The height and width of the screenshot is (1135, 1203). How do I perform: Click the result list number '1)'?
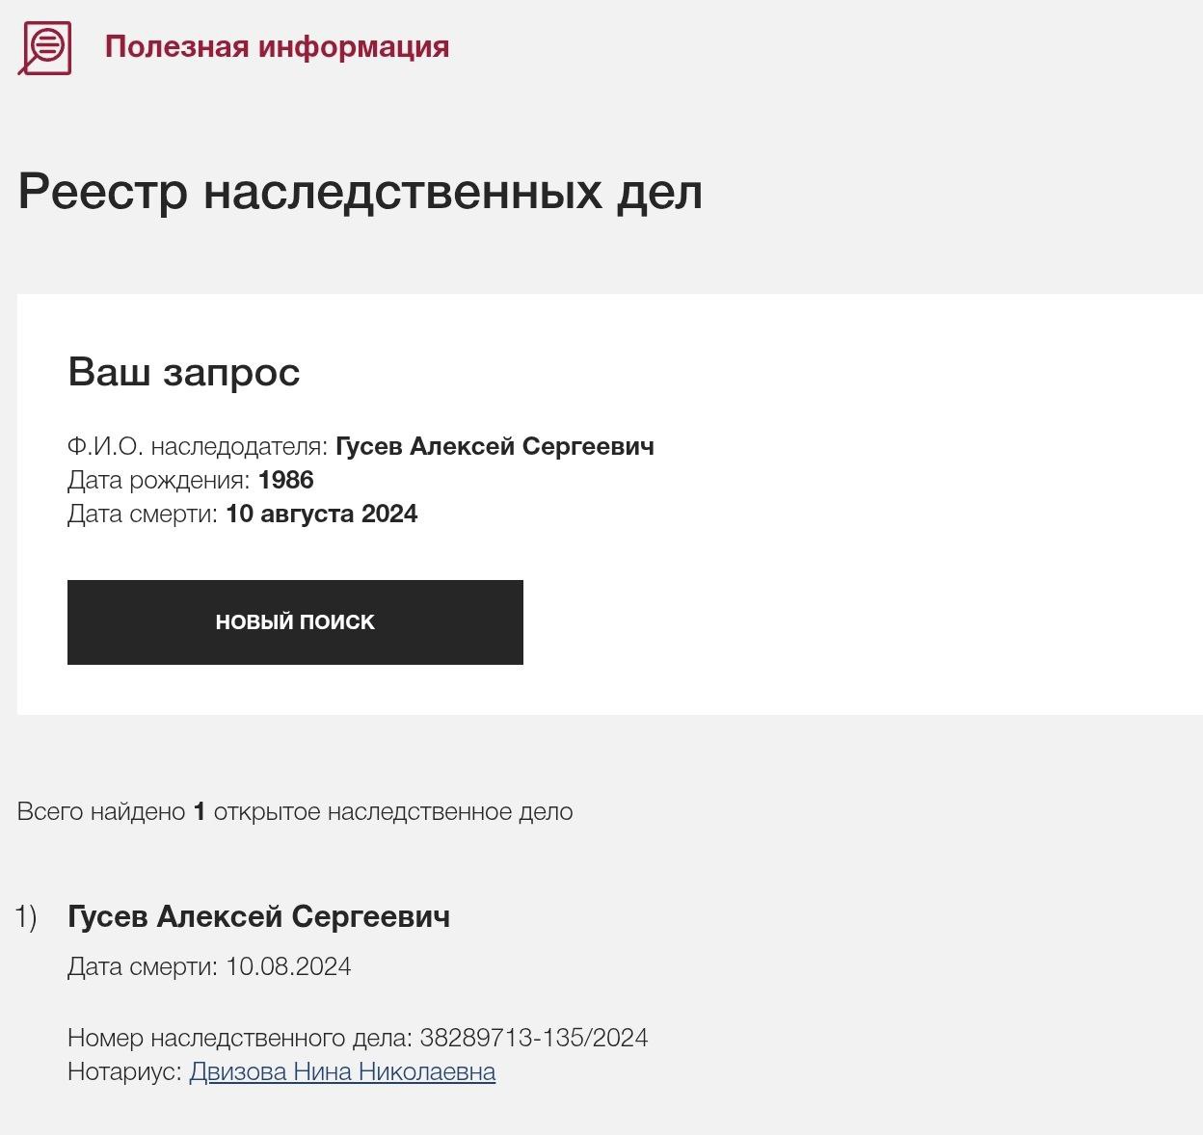[26, 917]
